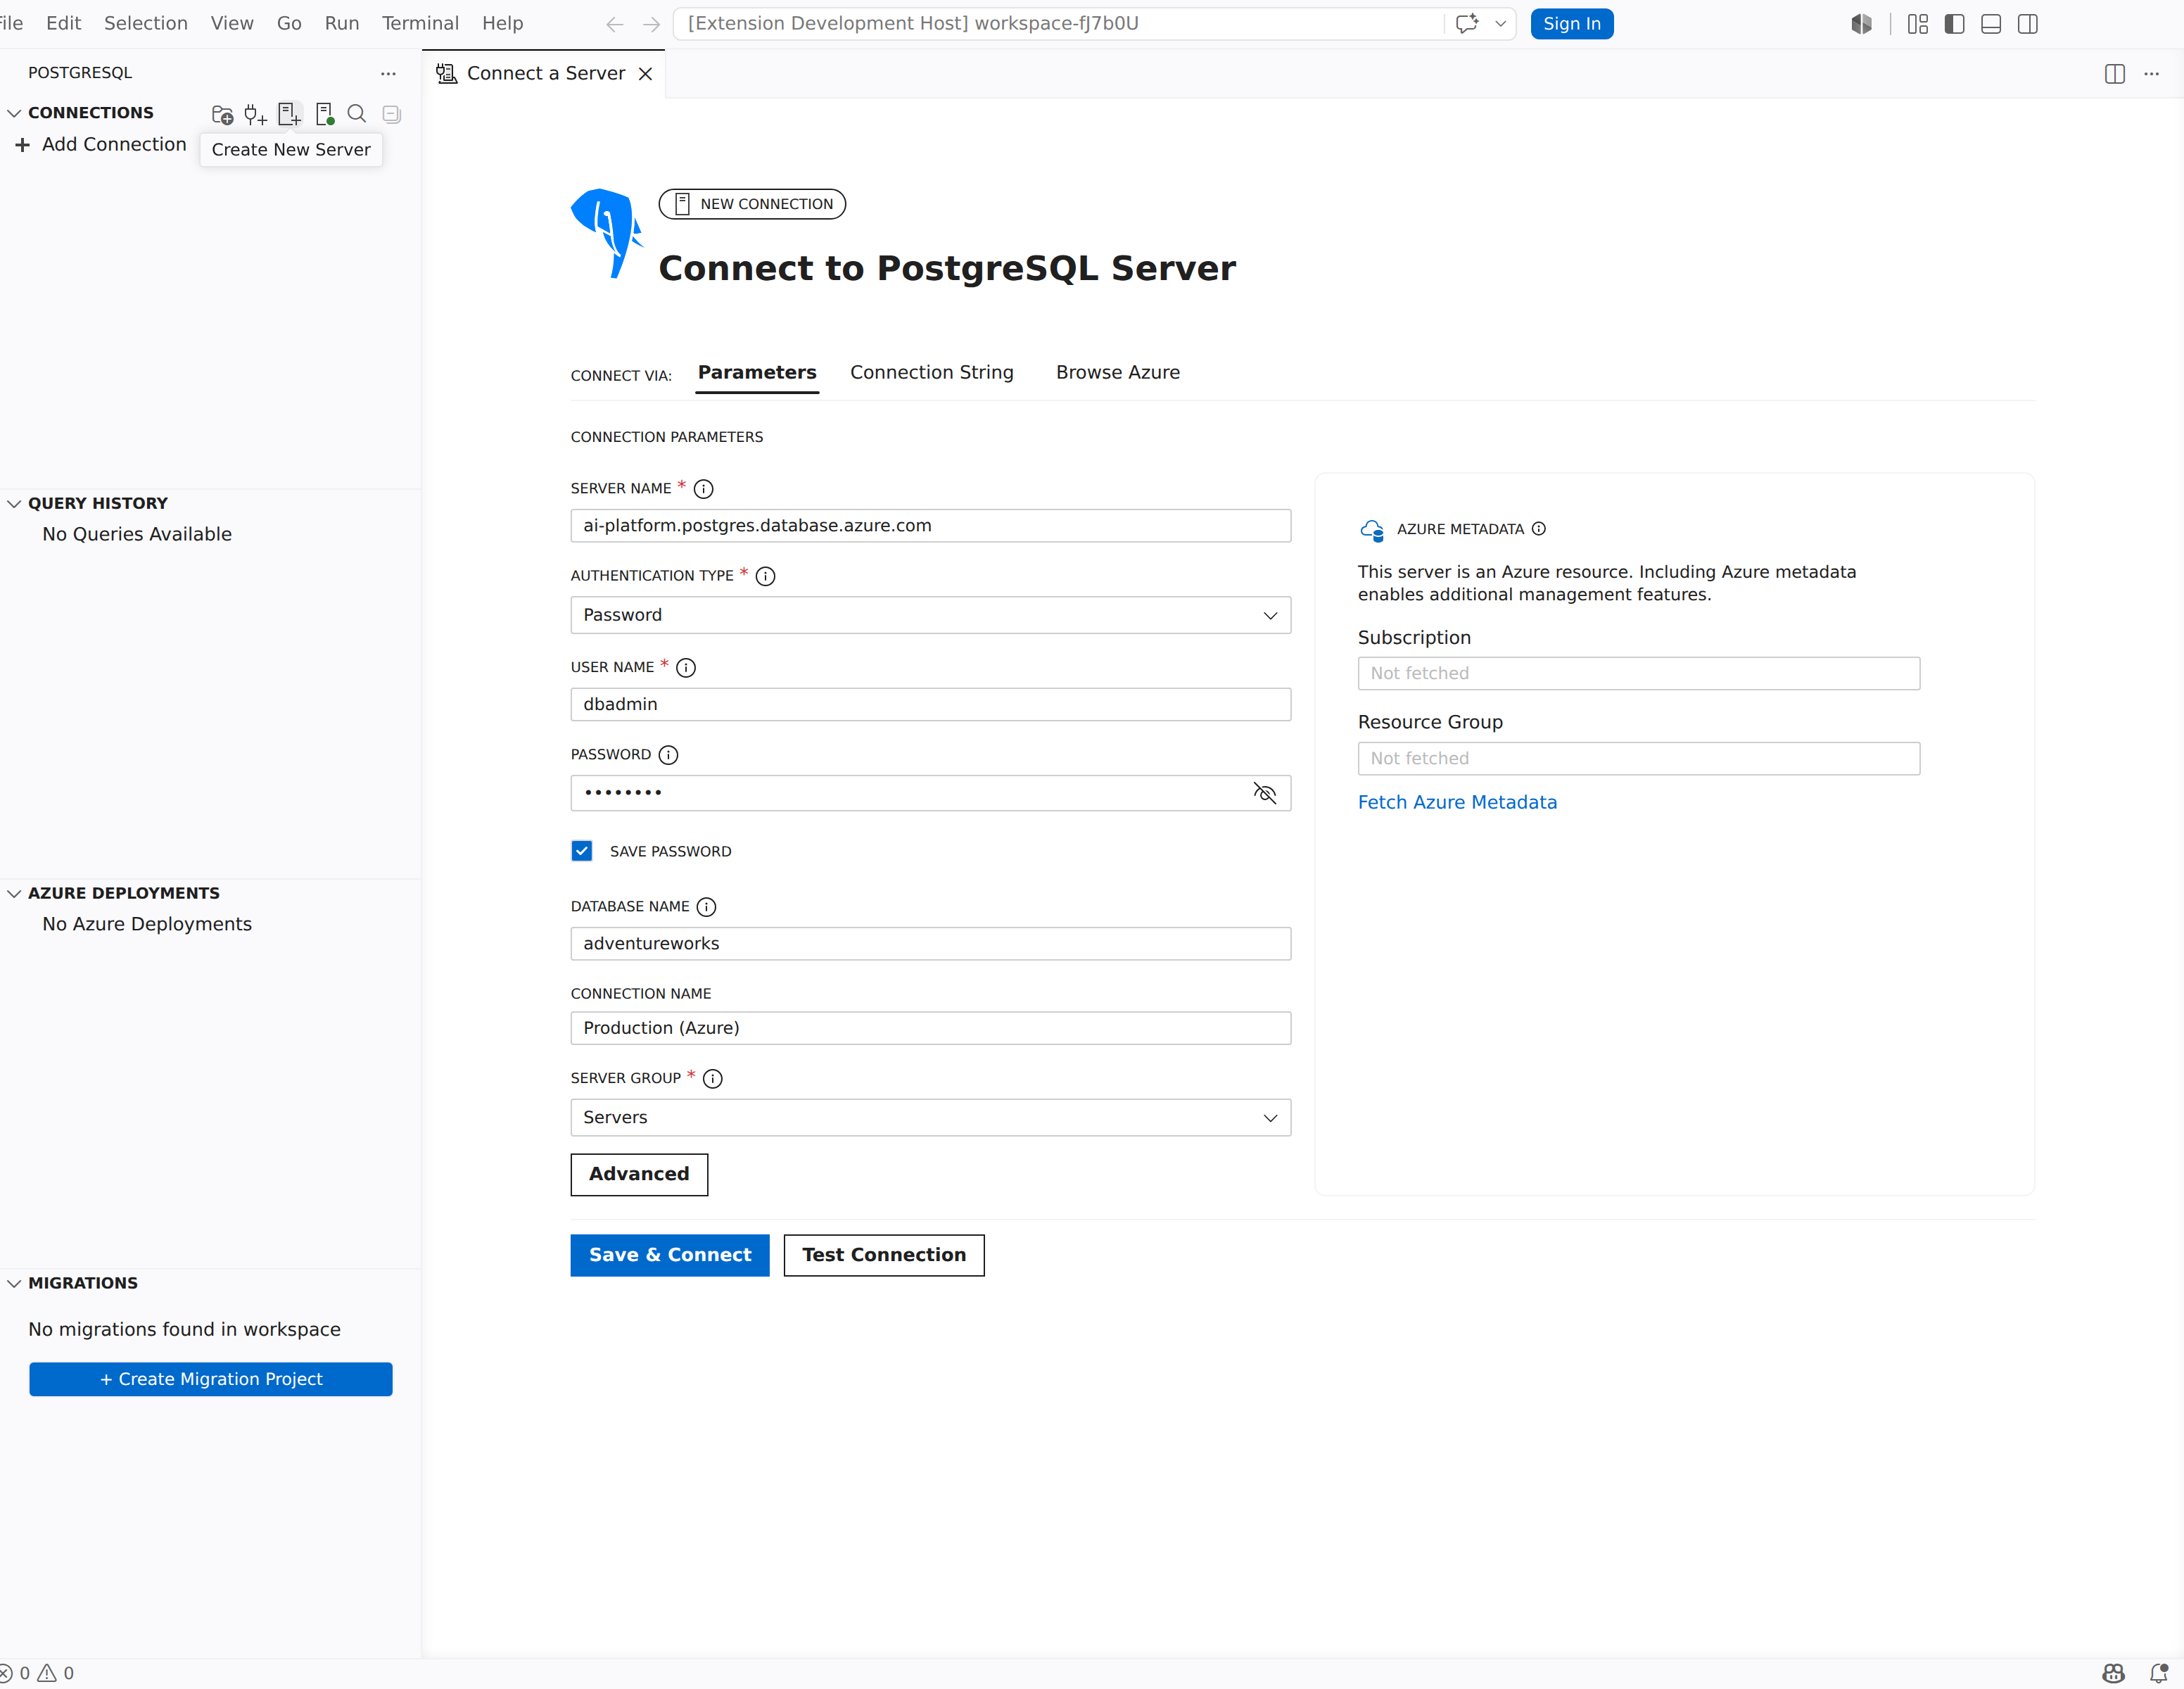Click the Test Connection button
This screenshot has height=1689, width=2184.
point(884,1255)
